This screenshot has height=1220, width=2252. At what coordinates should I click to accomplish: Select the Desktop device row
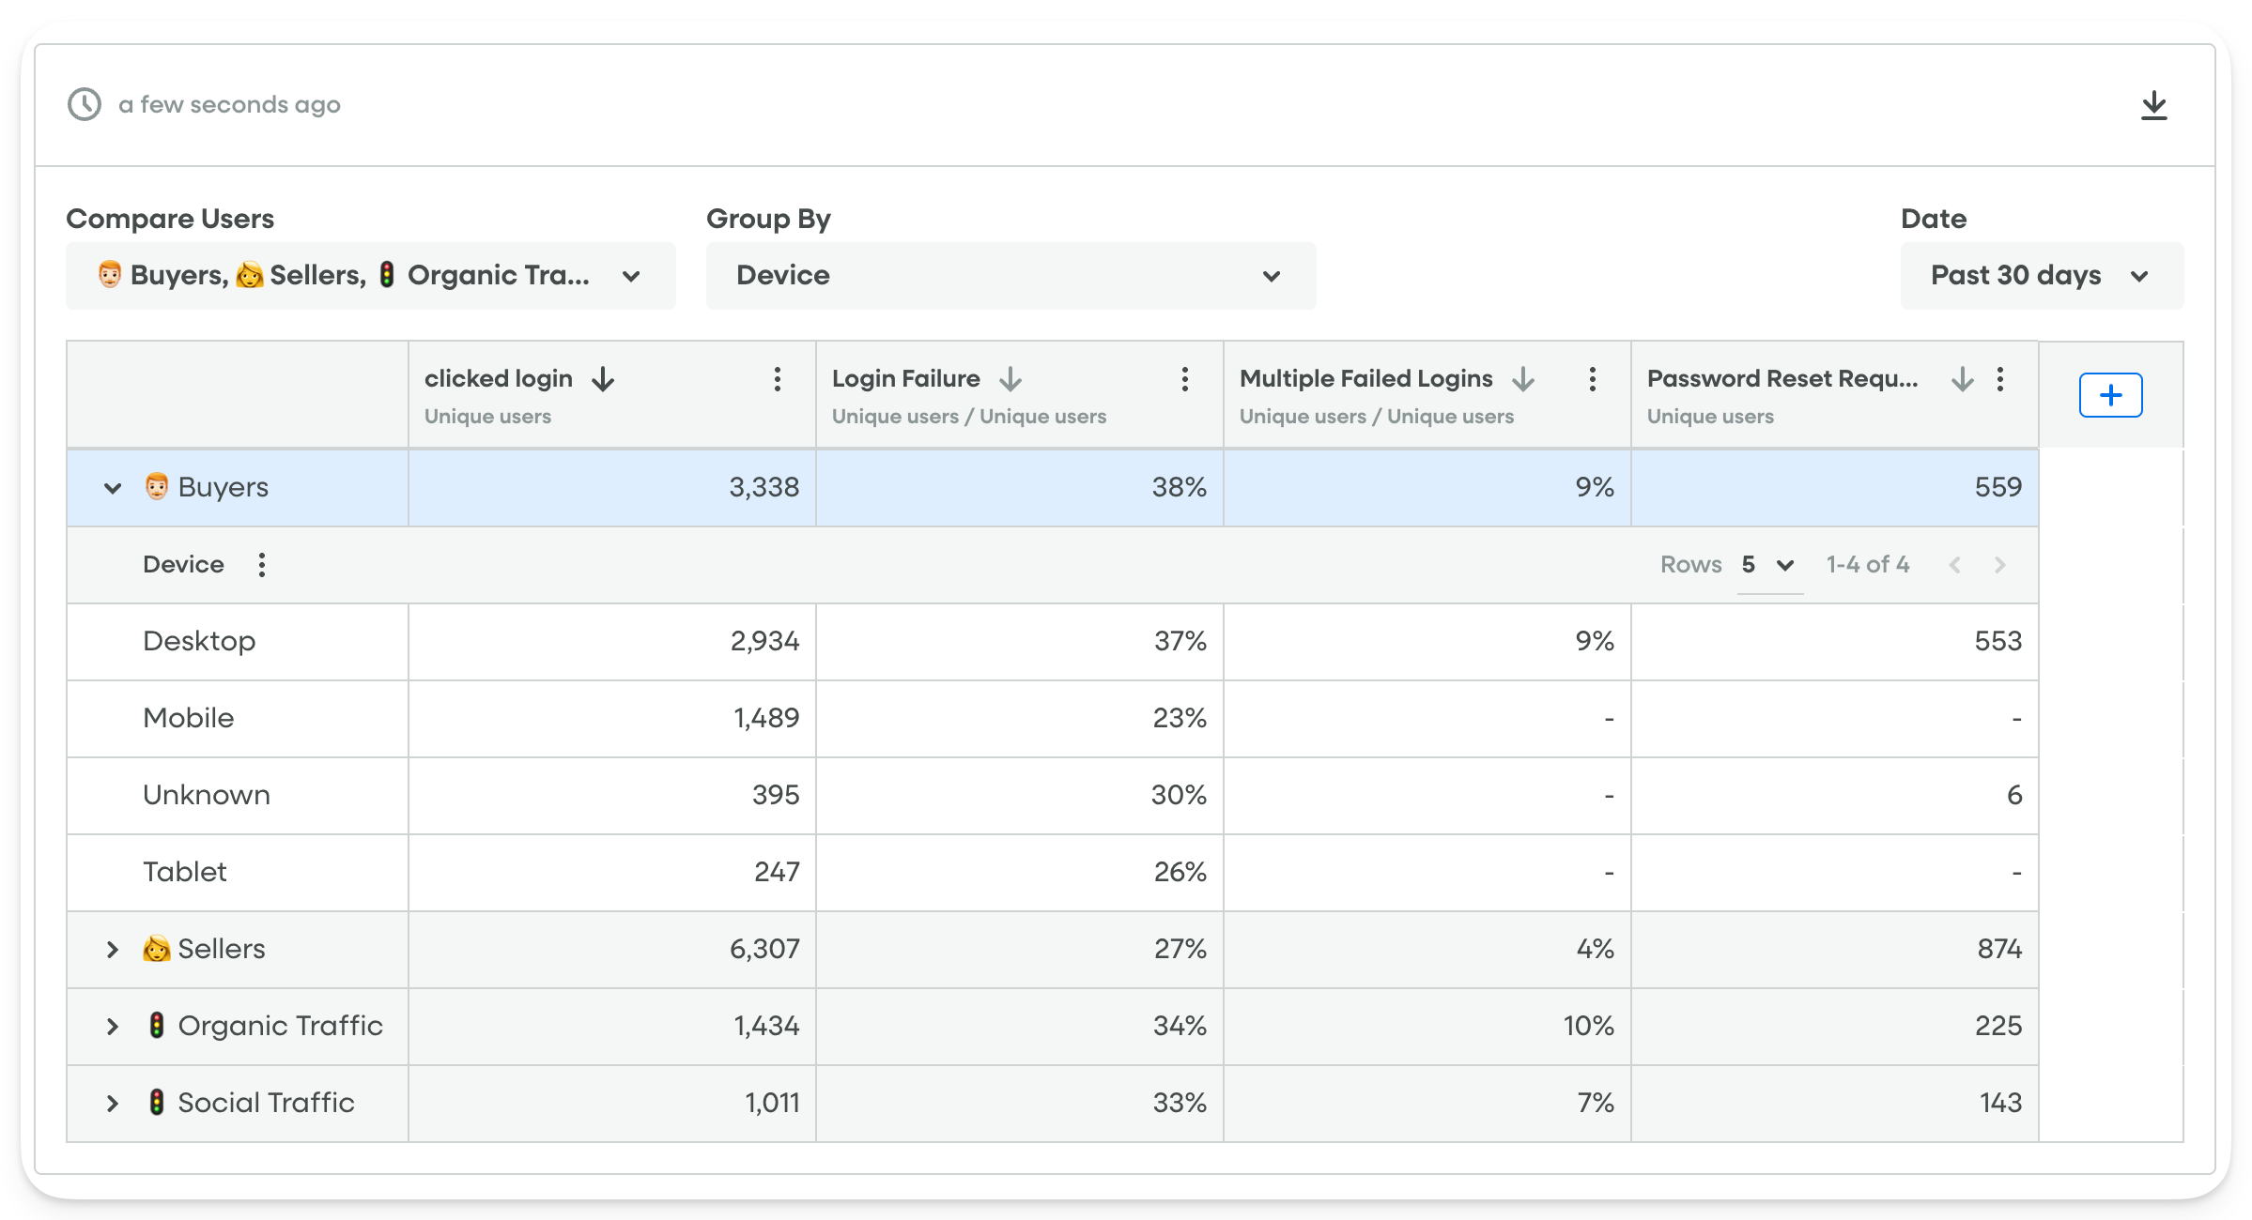(x=199, y=642)
